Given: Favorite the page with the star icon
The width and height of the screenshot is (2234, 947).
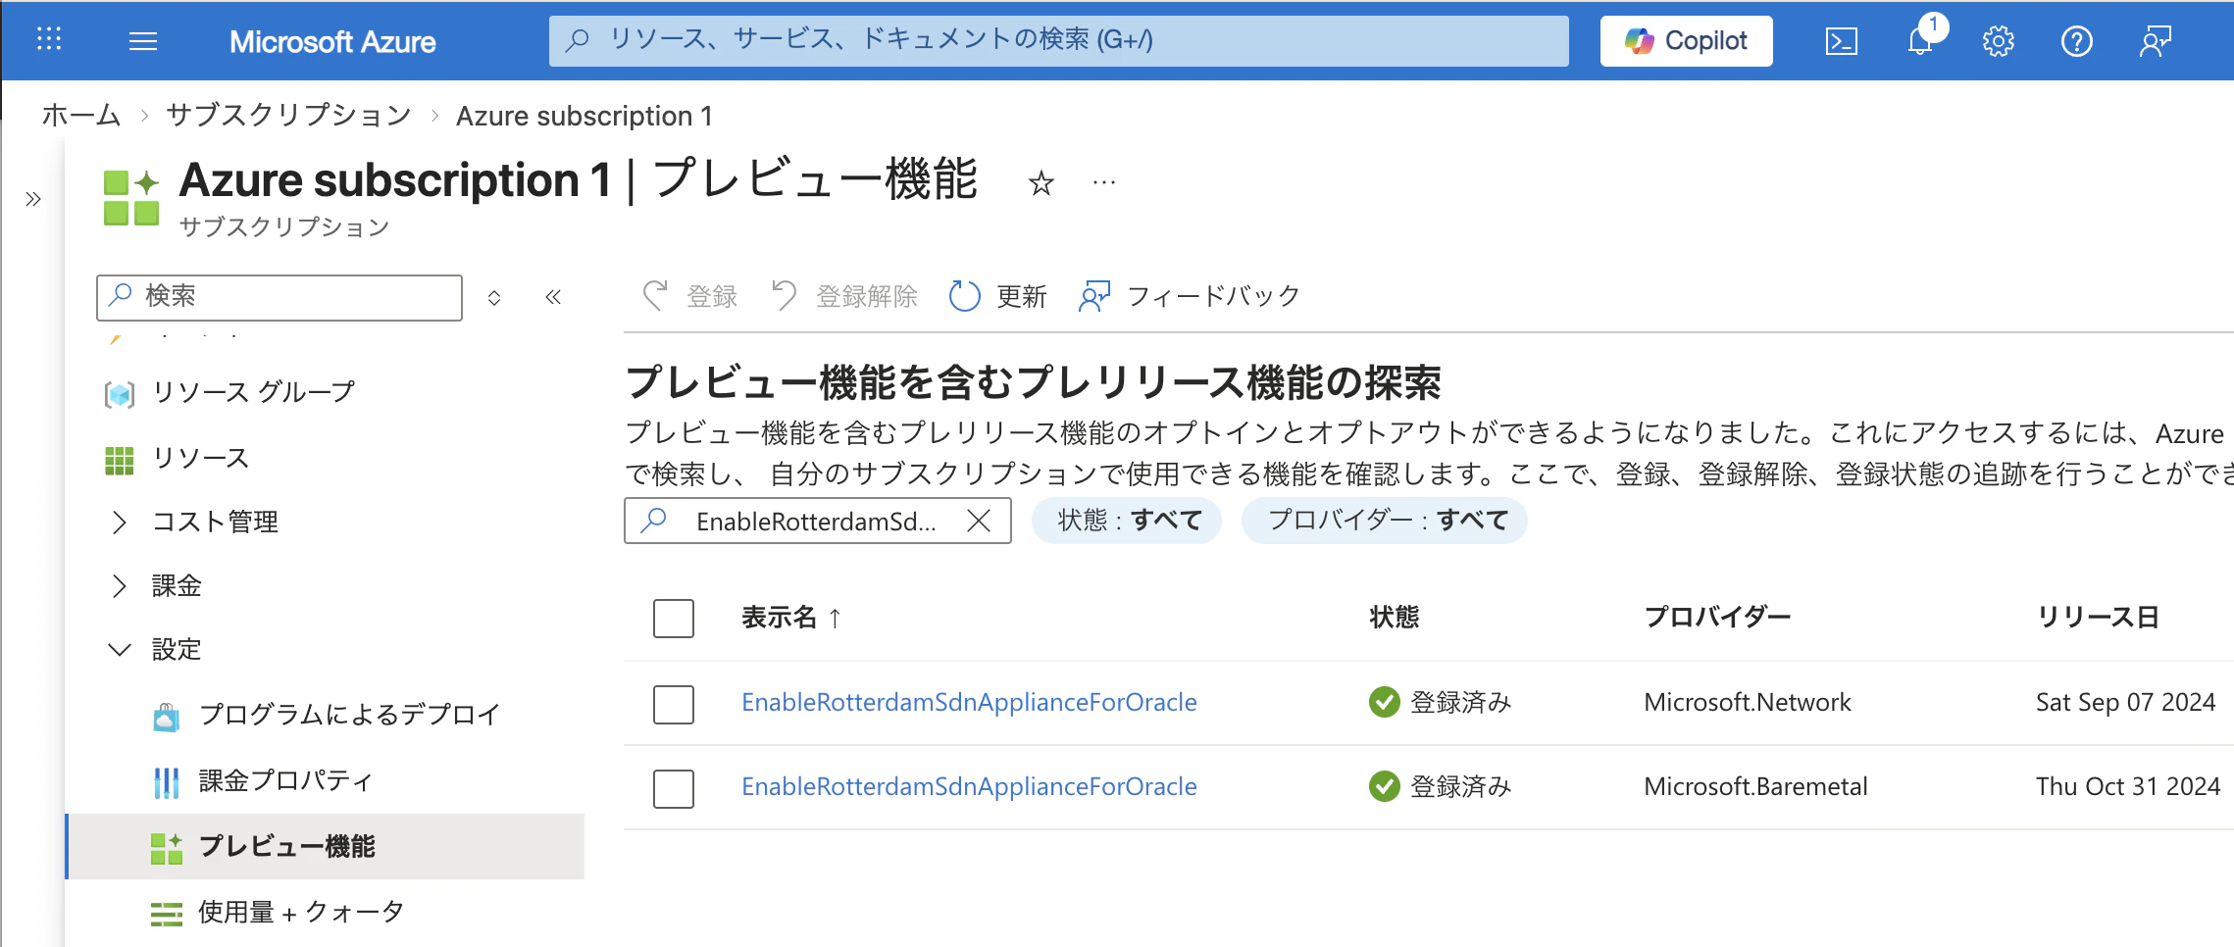Looking at the screenshot, I should [x=1041, y=182].
